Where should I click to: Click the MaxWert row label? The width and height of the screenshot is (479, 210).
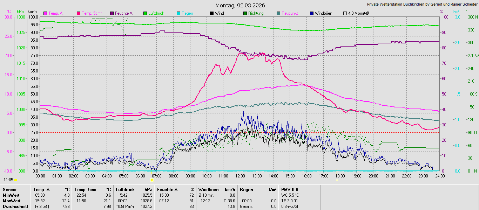coord(11,201)
